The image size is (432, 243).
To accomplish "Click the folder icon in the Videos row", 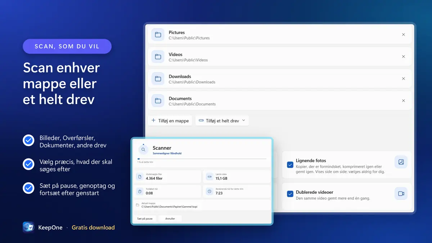I will (158, 57).
